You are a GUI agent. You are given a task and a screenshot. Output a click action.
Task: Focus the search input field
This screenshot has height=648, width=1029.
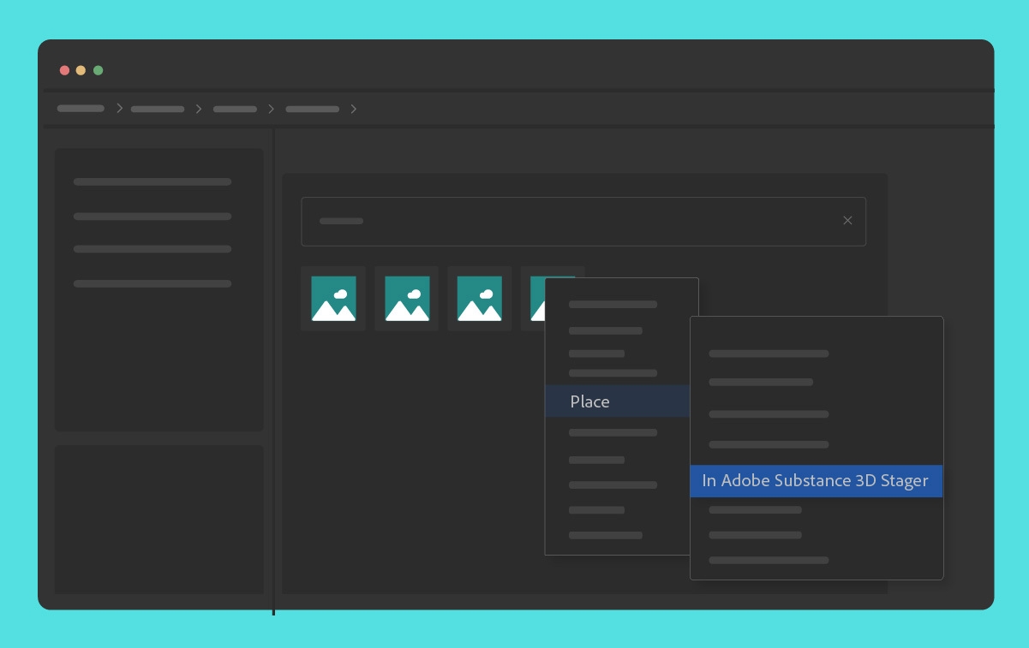pyautogui.click(x=583, y=222)
